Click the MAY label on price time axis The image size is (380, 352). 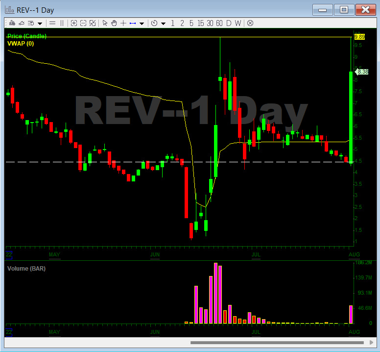tap(54, 254)
